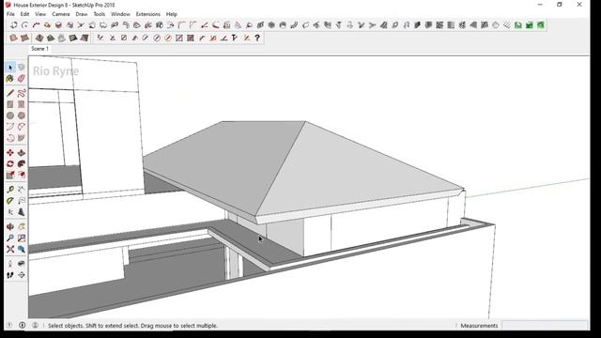The image size is (601, 338).
Task: Pick the Polygon tool
Action: point(22,115)
